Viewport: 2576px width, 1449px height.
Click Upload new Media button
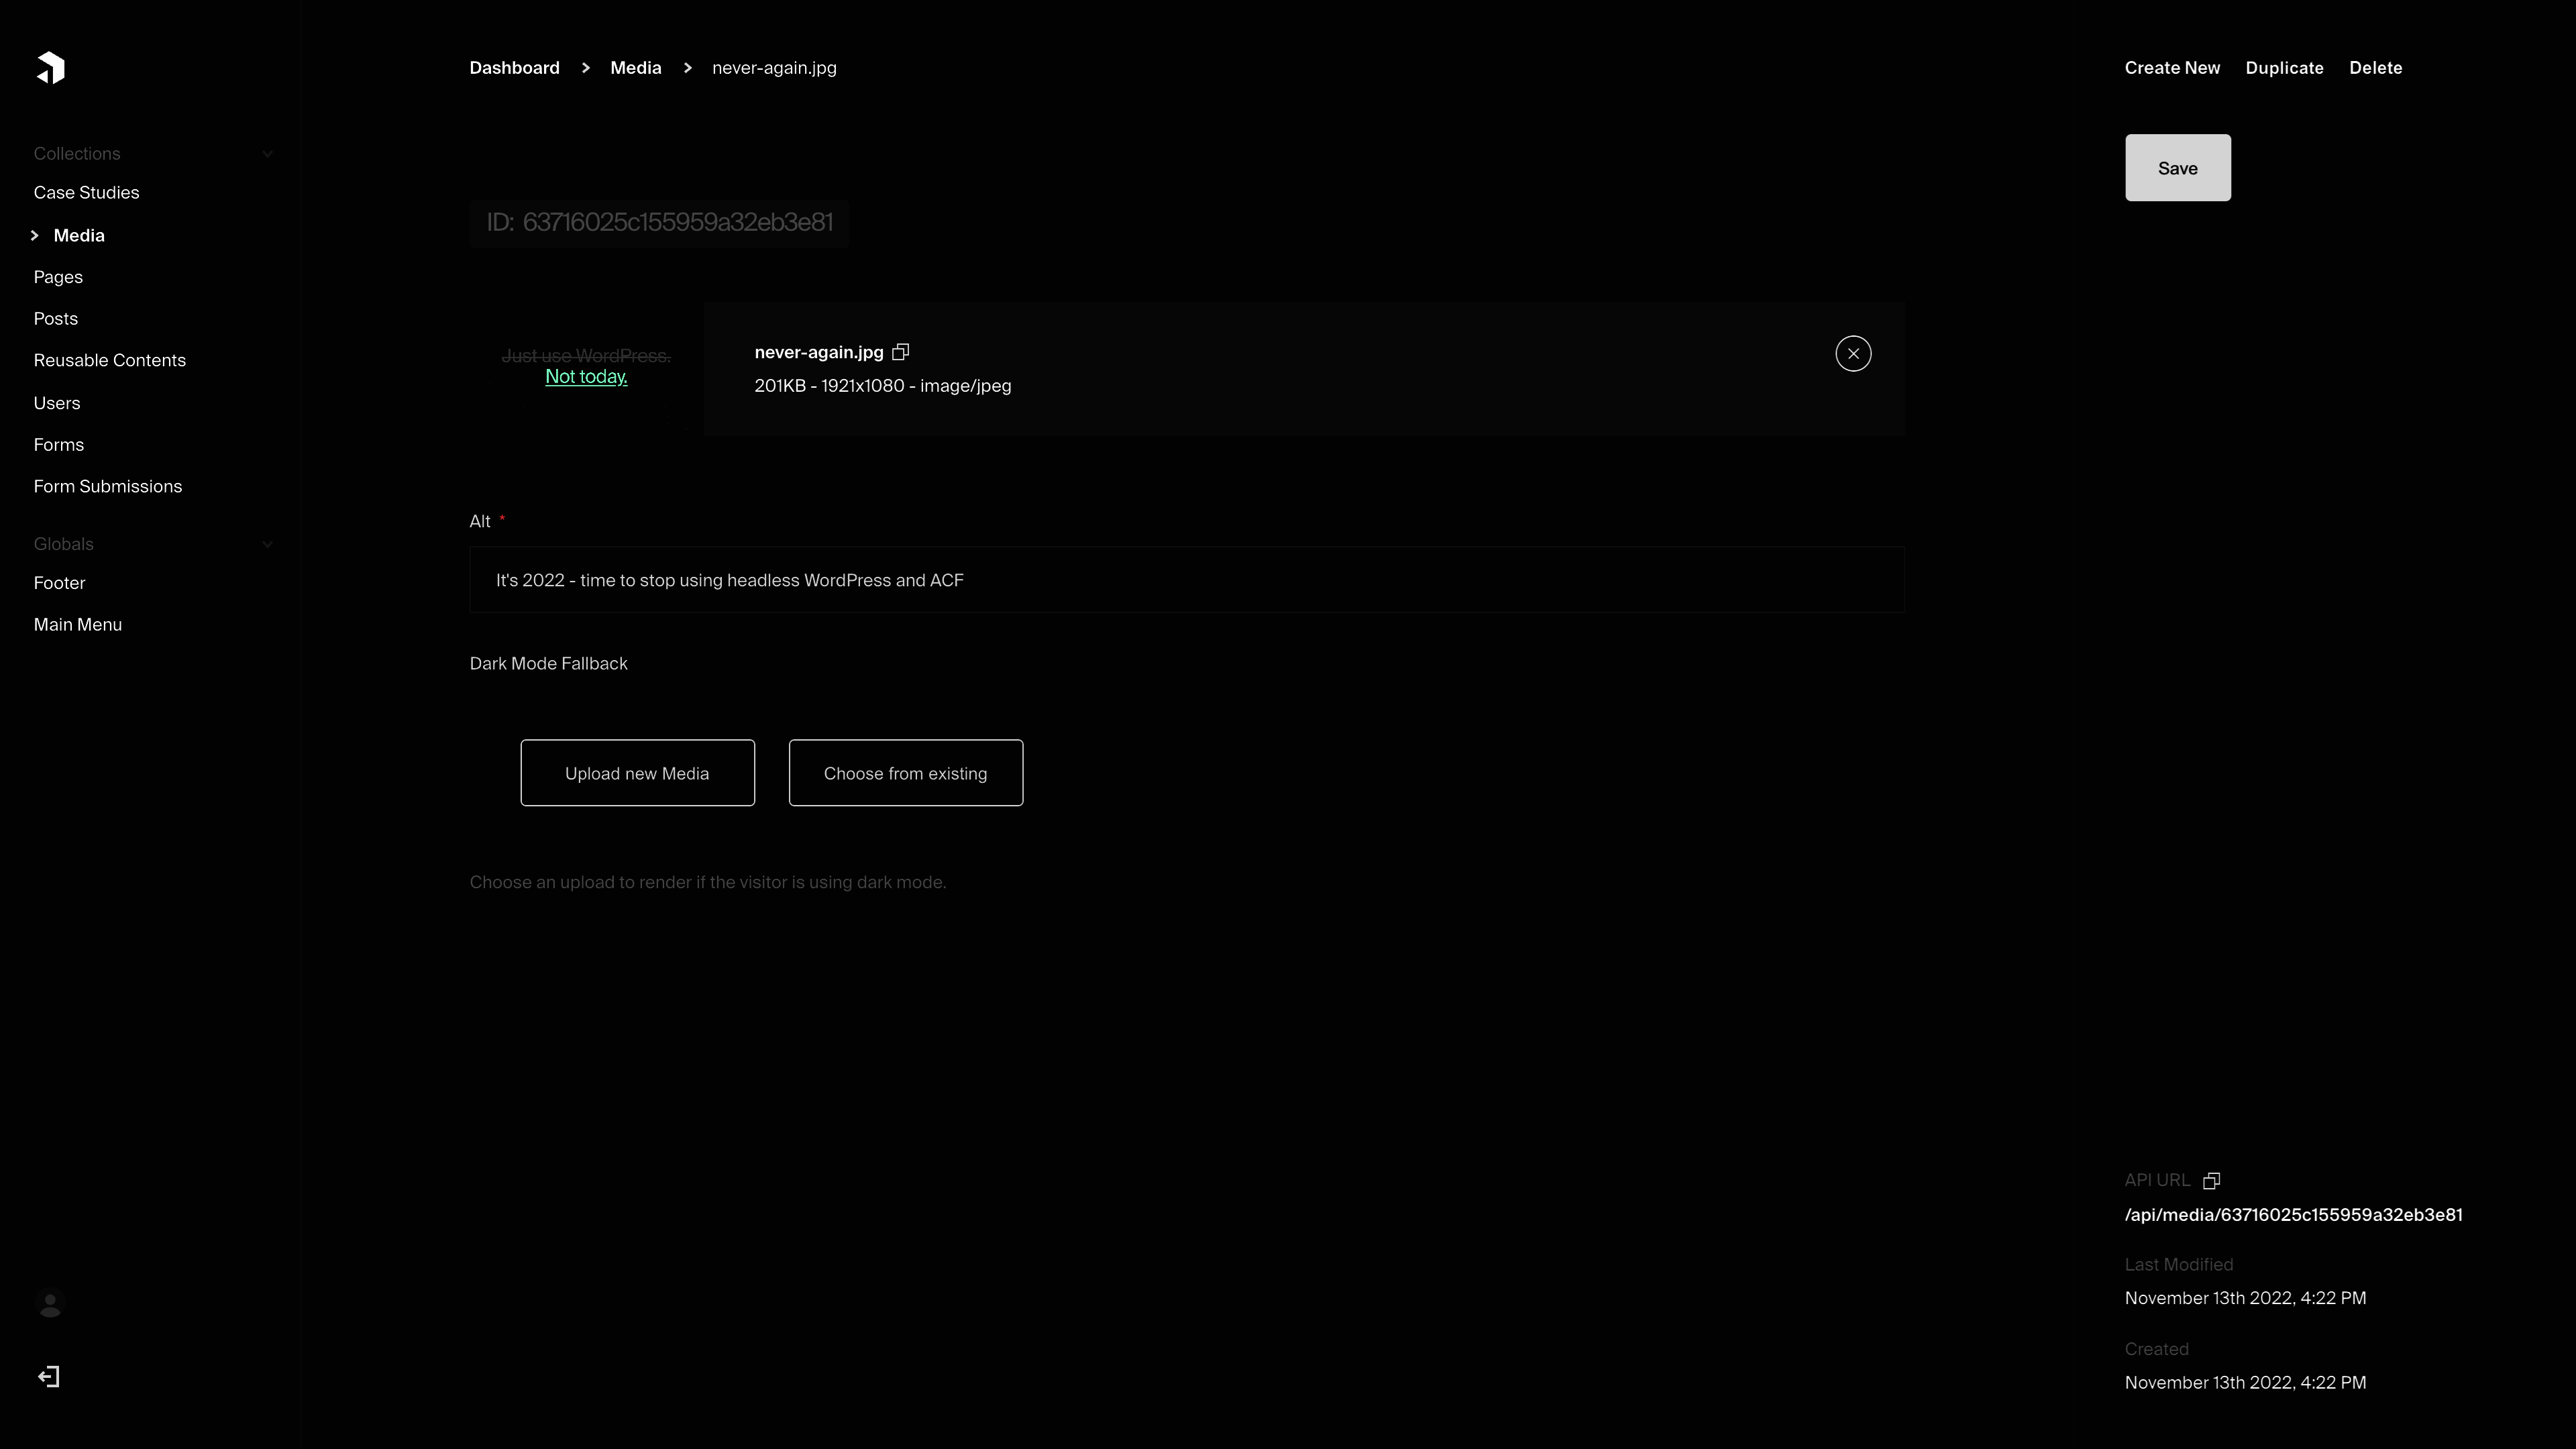coord(637,773)
